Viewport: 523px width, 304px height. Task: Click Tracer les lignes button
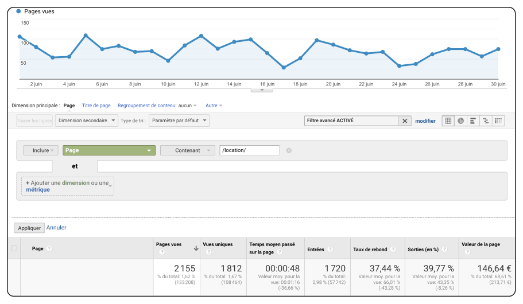[34, 120]
